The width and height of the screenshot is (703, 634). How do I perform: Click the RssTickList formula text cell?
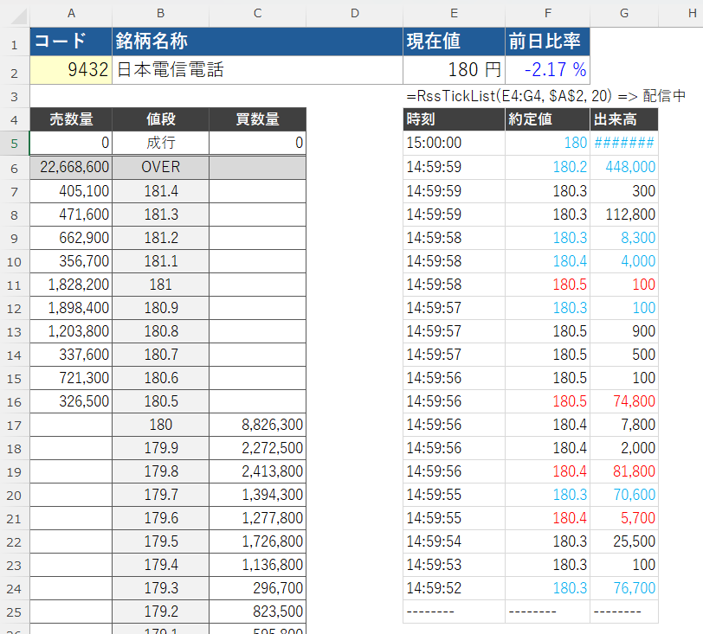(545, 96)
